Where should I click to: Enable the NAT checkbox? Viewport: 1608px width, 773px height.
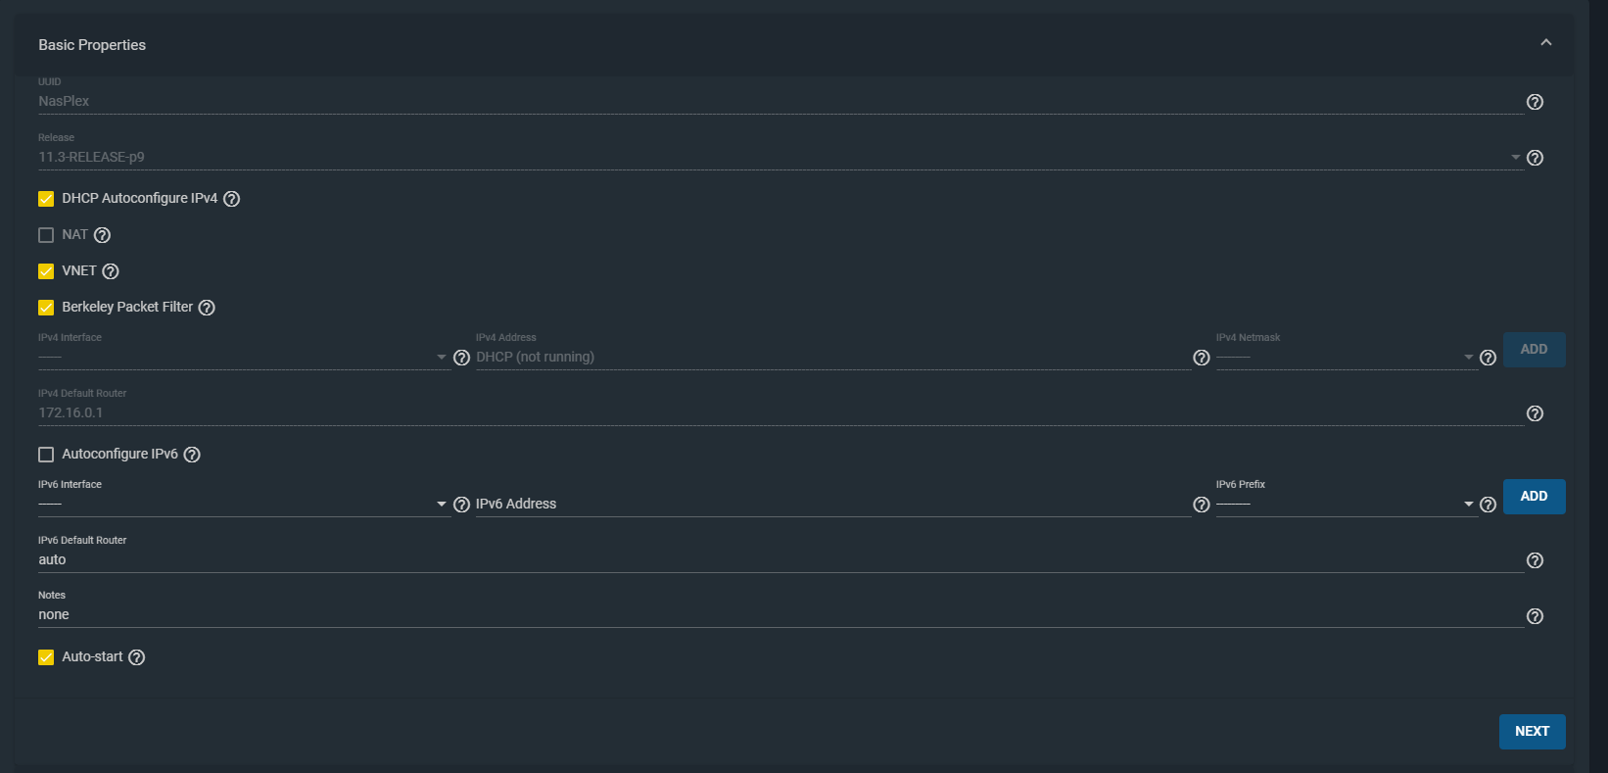pyautogui.click(x=46, y=235)
